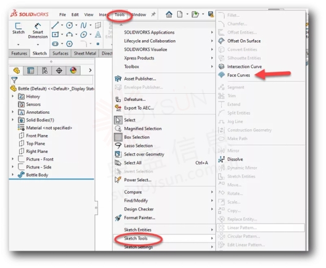326x268 pixels.
Task: Select the Polygon sketch tool
Action: click(69, 44)
